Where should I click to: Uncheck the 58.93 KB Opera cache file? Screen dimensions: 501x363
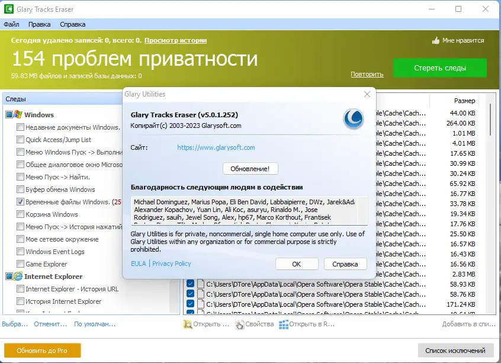pos(190,284)
